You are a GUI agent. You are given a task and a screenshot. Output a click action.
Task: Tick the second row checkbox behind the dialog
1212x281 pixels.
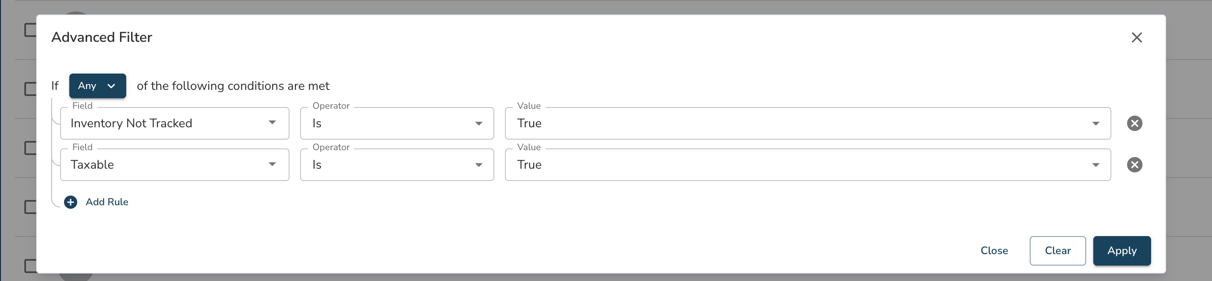pos(30,89)
